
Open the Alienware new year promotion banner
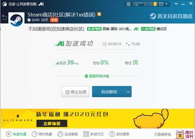(97, 118)
